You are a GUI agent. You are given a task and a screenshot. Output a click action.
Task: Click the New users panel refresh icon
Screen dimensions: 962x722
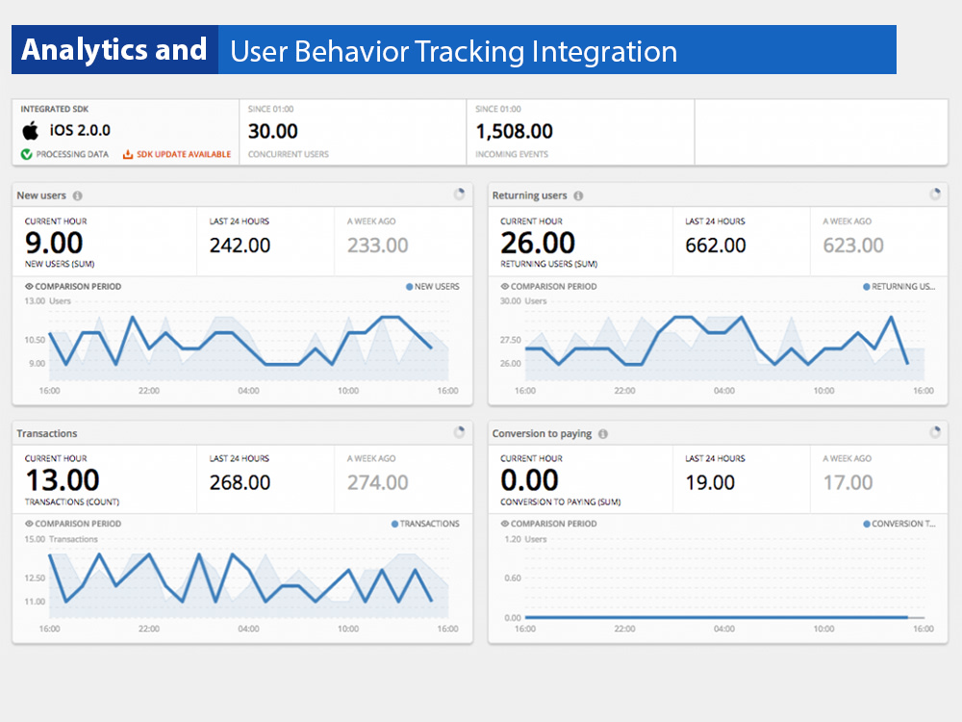460,193
